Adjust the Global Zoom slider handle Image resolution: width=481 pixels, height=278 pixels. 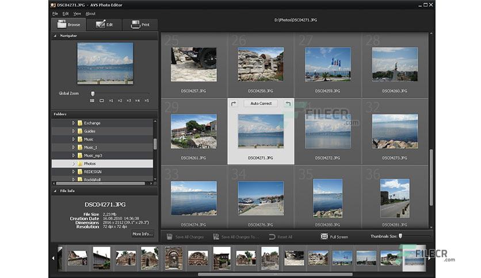coord(93,94)
